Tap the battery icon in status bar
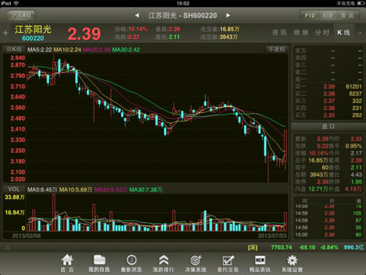Screen dimensions: 366x275 coord(361,3)
